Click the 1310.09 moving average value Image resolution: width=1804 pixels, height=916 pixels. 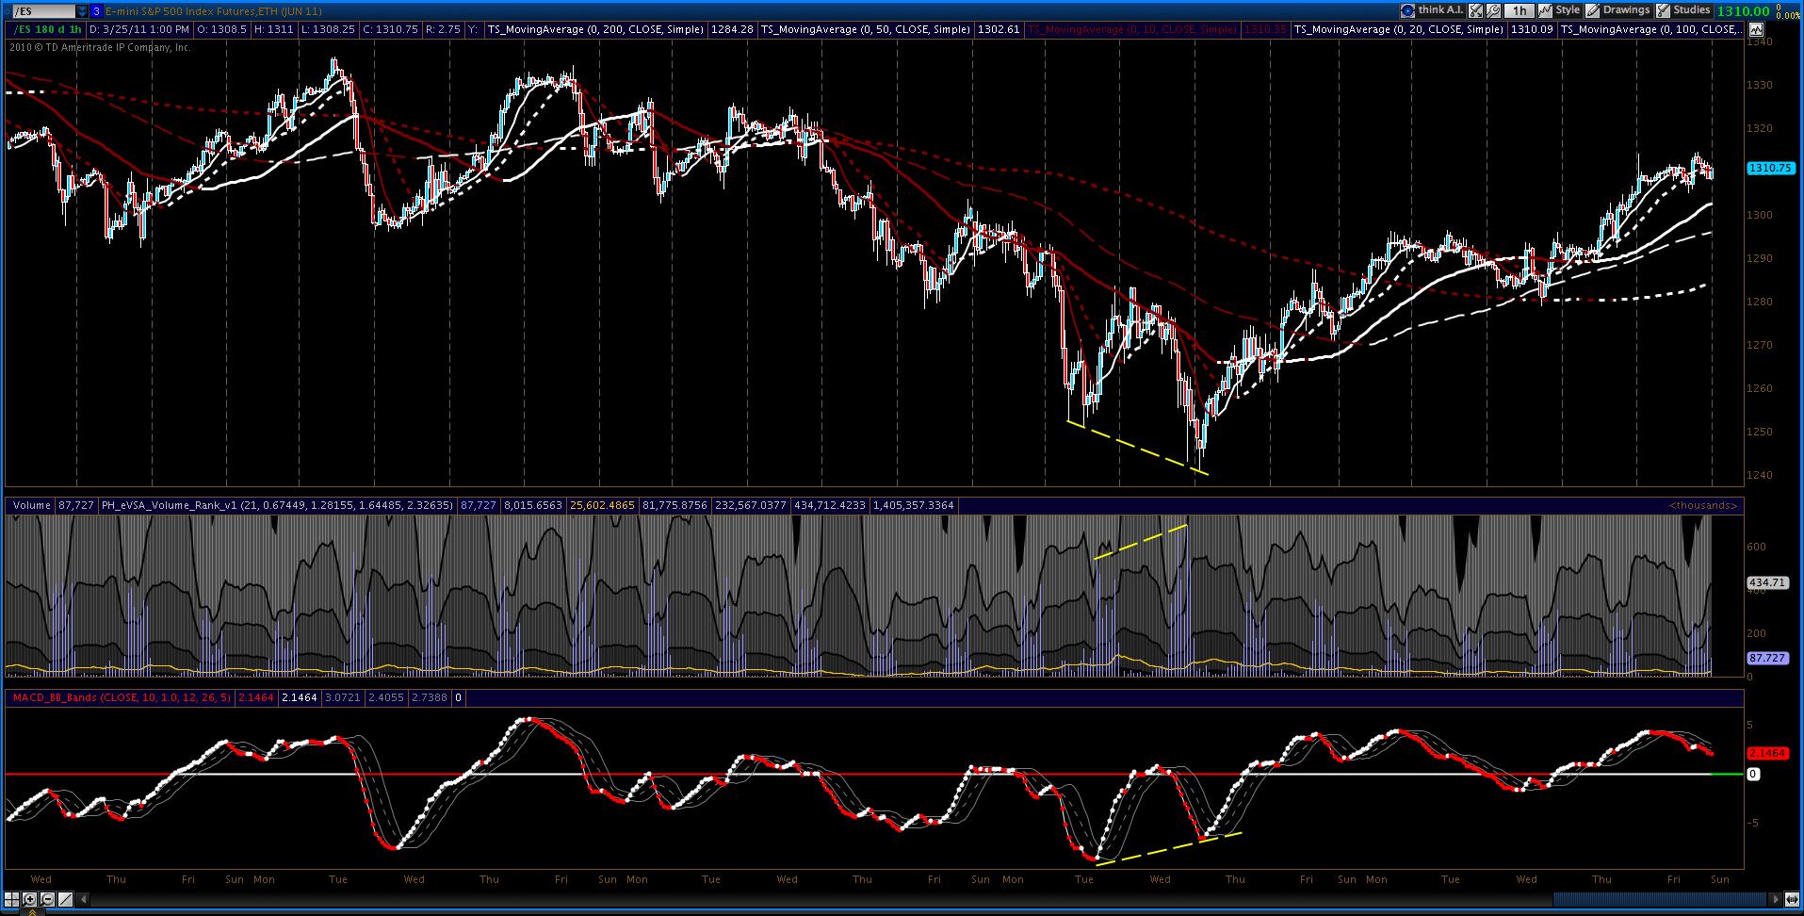1532,29
